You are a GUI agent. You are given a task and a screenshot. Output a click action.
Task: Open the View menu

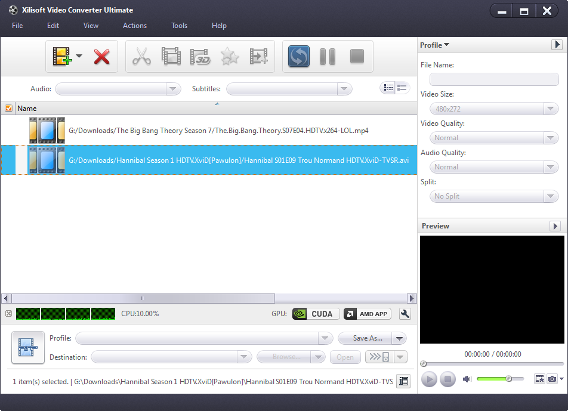[x=91, y=25]
